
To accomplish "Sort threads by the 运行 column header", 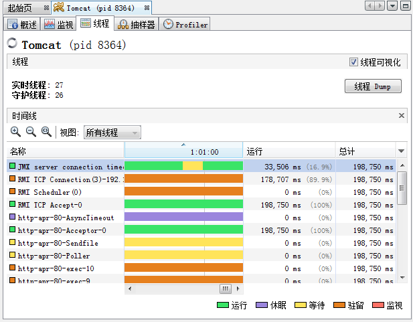I will click(289, 151).
